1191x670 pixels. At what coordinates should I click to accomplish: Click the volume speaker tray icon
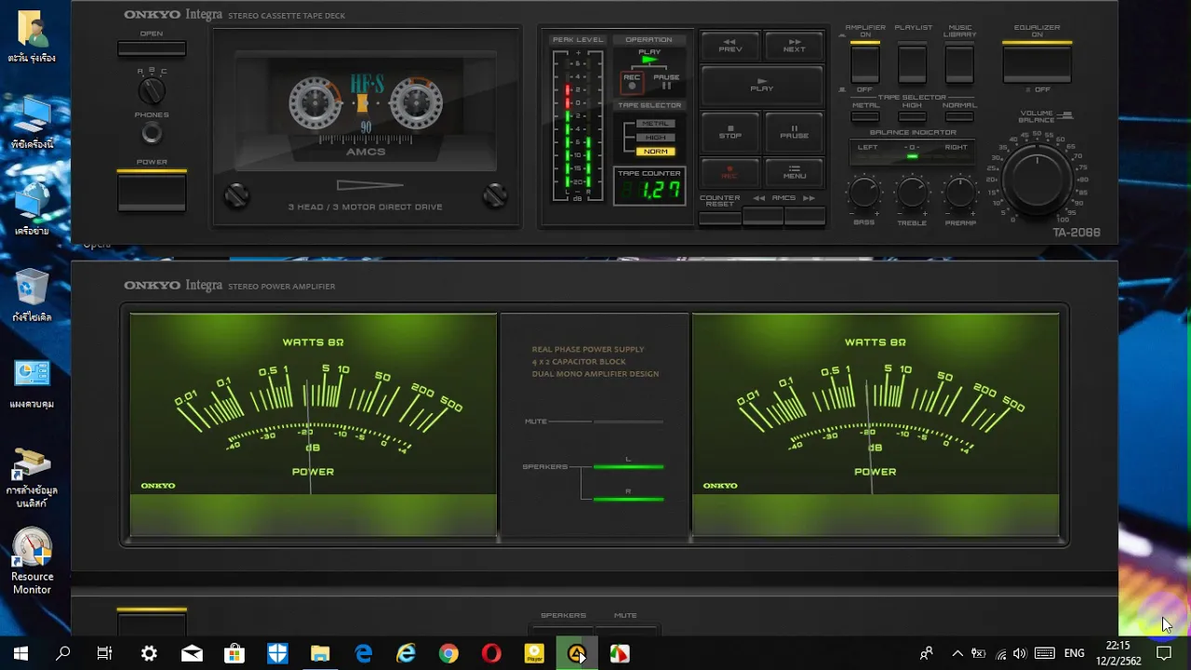pos(1020,654)
